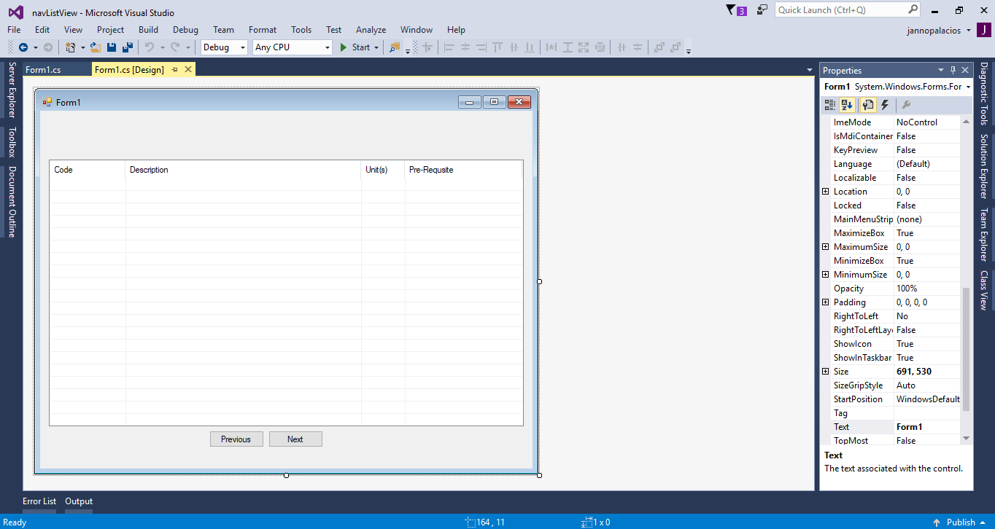The image size is (995, 529).
Task: Click the Next button on the form
Action: [295, 439]
